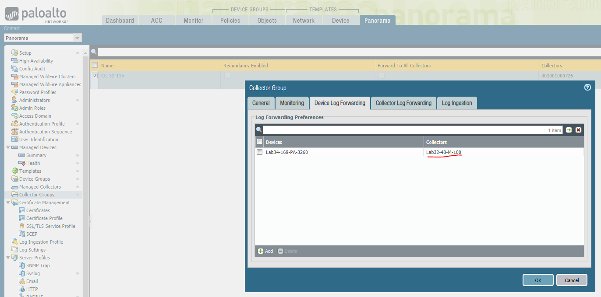
Task: Click the Authentication Profile icon
Action: 15,124
